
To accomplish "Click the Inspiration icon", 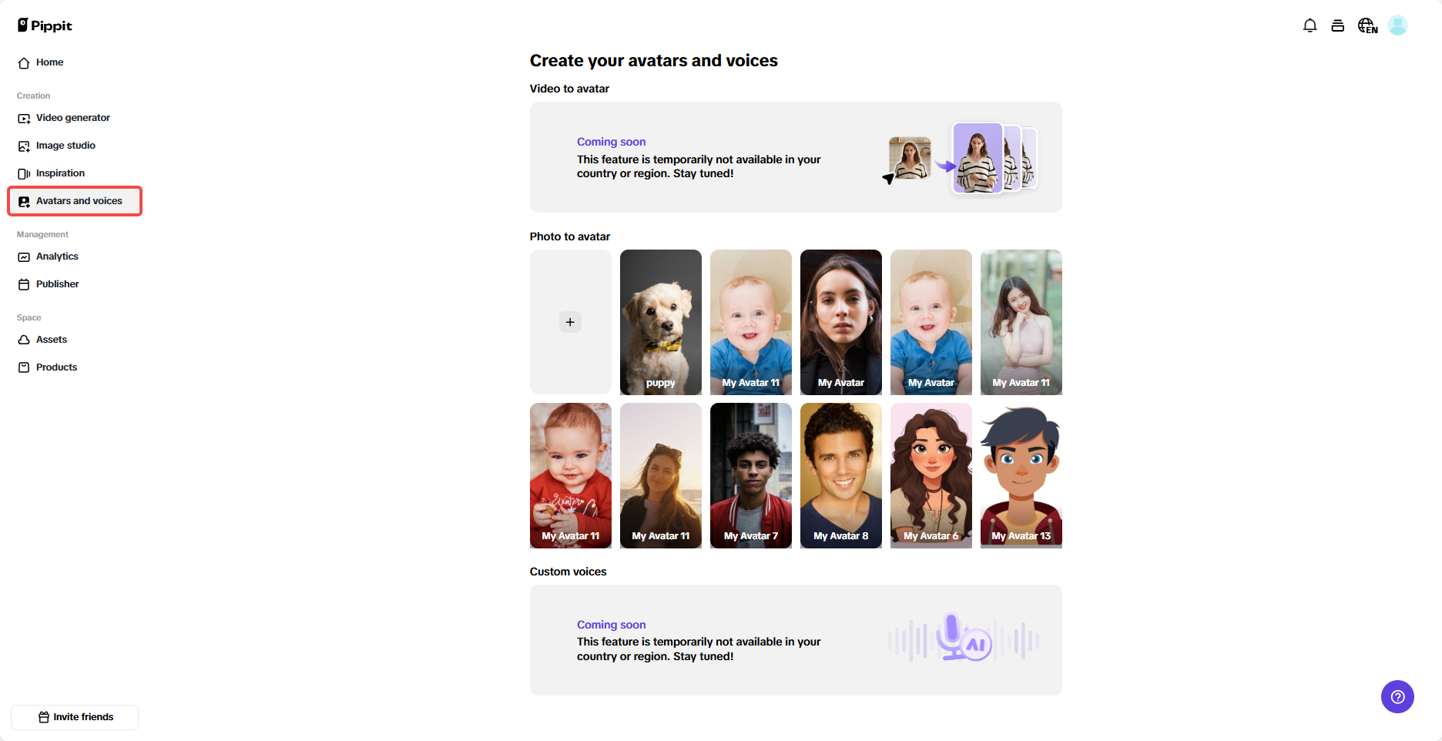I will (24, 174).
